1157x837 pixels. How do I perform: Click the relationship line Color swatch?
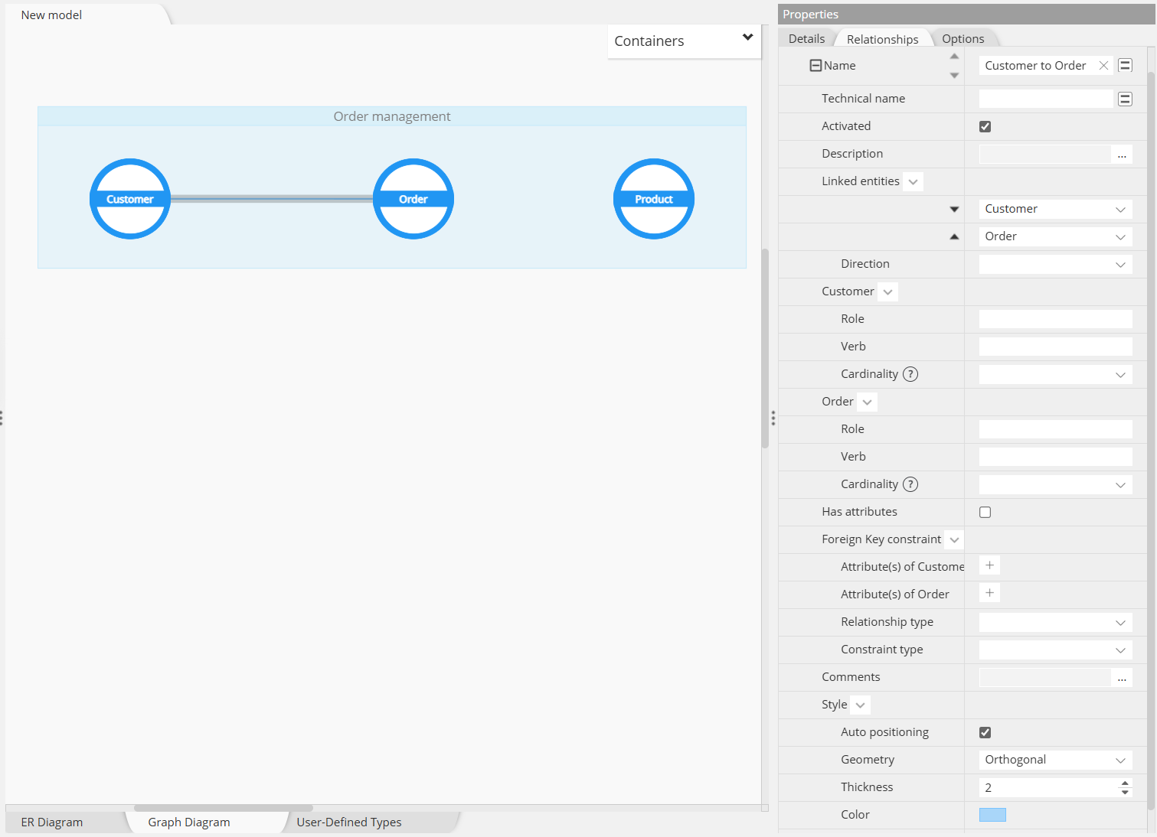[992, 815]
